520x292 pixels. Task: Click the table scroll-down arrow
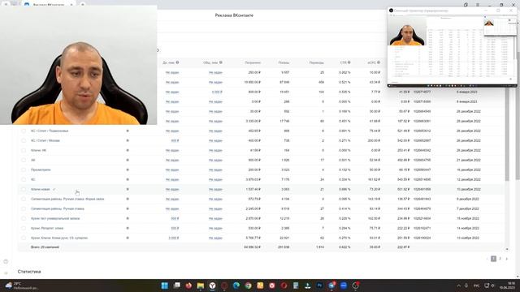coord(507,249)
